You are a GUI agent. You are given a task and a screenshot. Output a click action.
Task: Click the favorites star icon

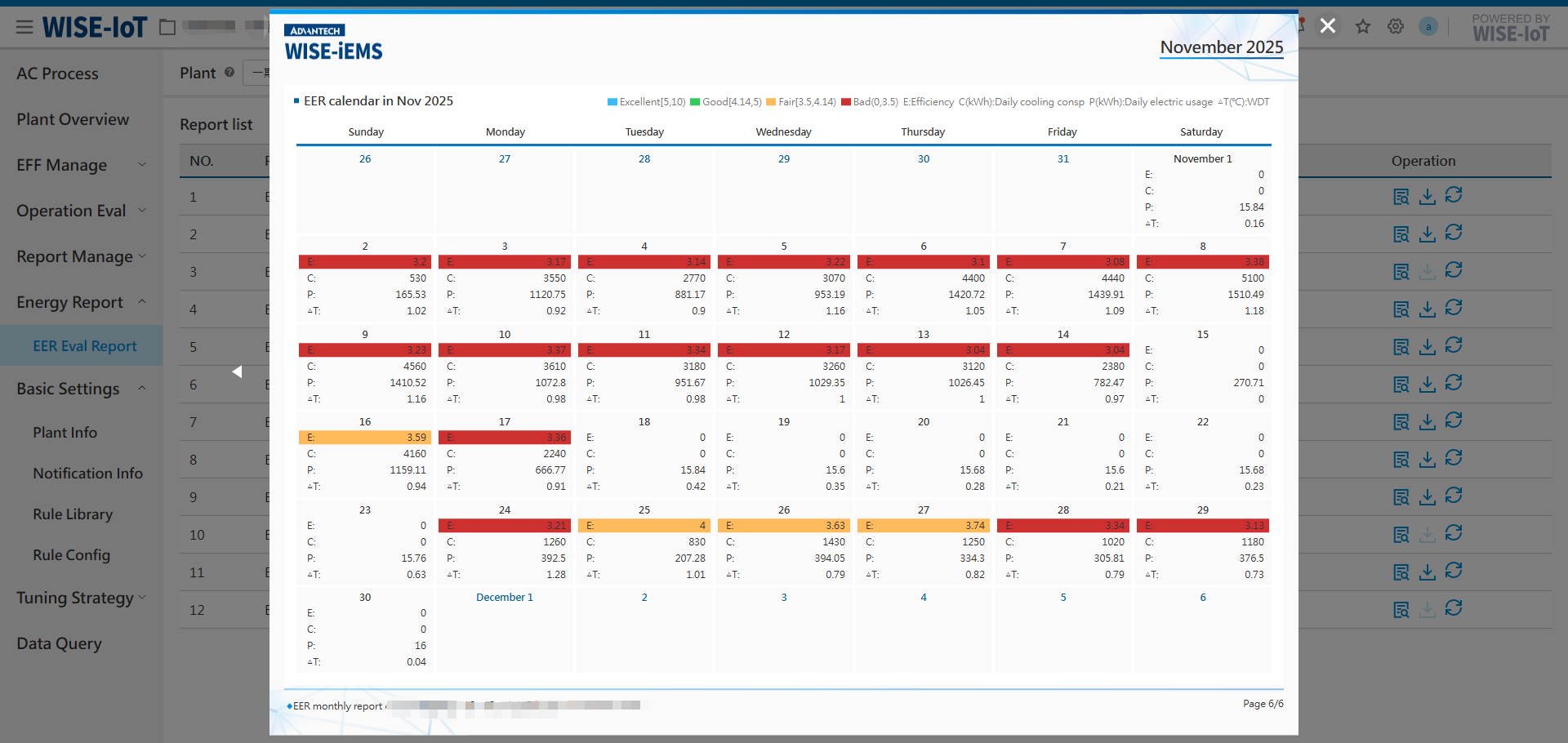coord(1362,26)
